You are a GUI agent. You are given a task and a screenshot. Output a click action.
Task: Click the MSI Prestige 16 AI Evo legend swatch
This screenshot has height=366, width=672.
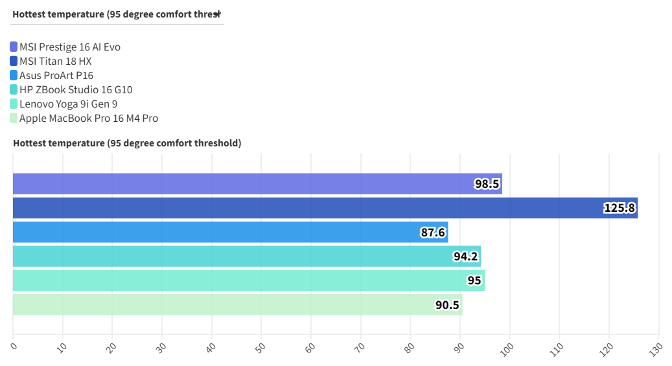tap(14, 47)
